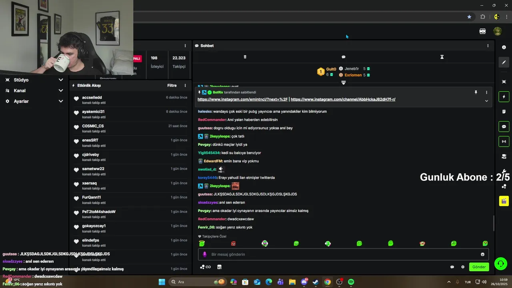Collapse the pinned message with the chevron
This screenshot has height=288, width=512.
[x=486, y=101]
